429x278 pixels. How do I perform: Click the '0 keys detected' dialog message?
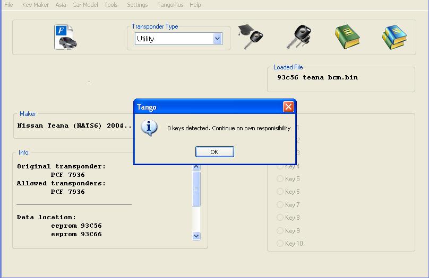229,128
